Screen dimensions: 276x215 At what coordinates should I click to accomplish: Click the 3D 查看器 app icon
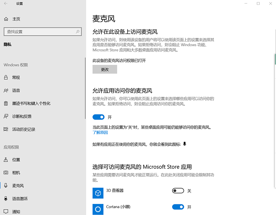coord(98,193)
